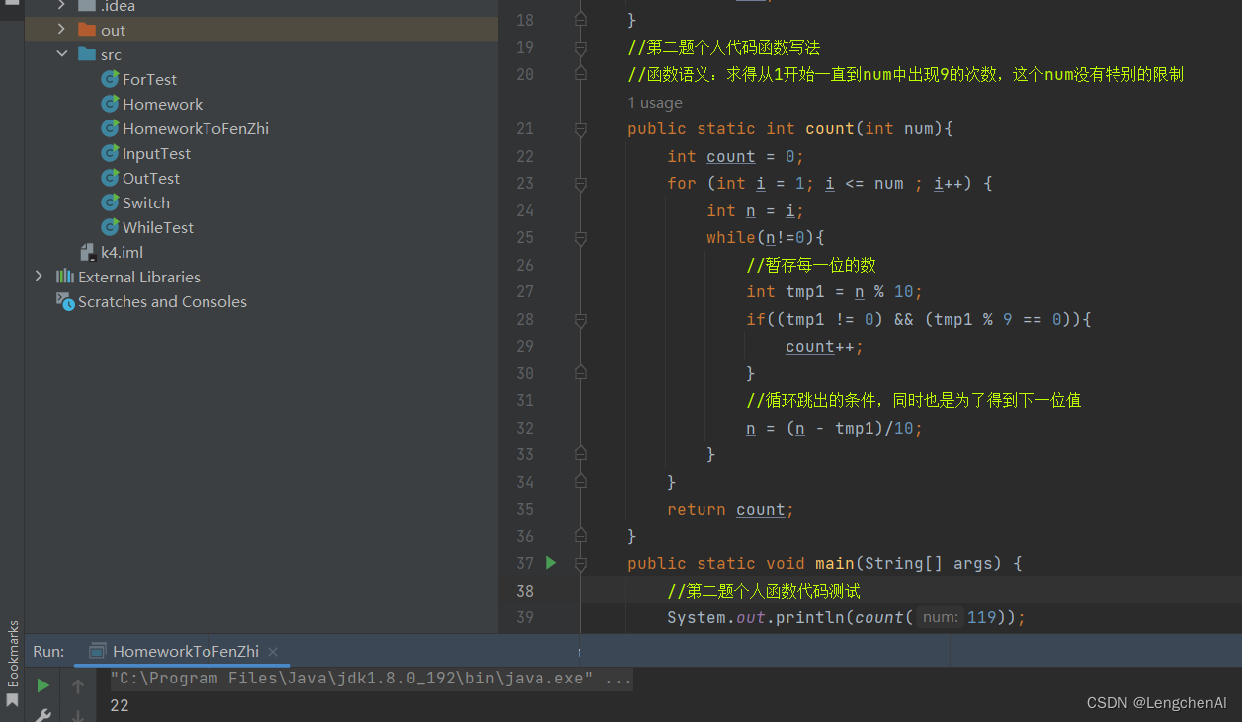Fold the while loop at line 25

[581, 238]
